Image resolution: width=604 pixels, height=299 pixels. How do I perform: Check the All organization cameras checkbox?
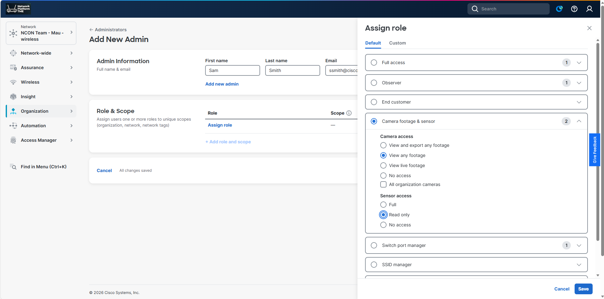(383, 184)
